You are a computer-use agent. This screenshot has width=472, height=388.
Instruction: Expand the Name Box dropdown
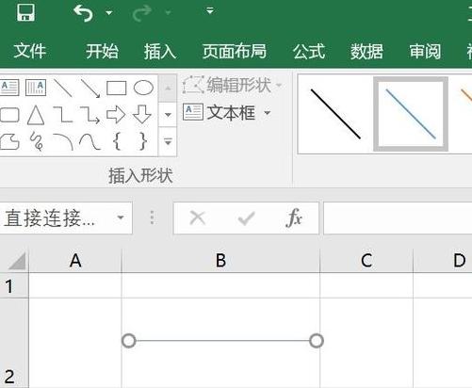[121, 218]
